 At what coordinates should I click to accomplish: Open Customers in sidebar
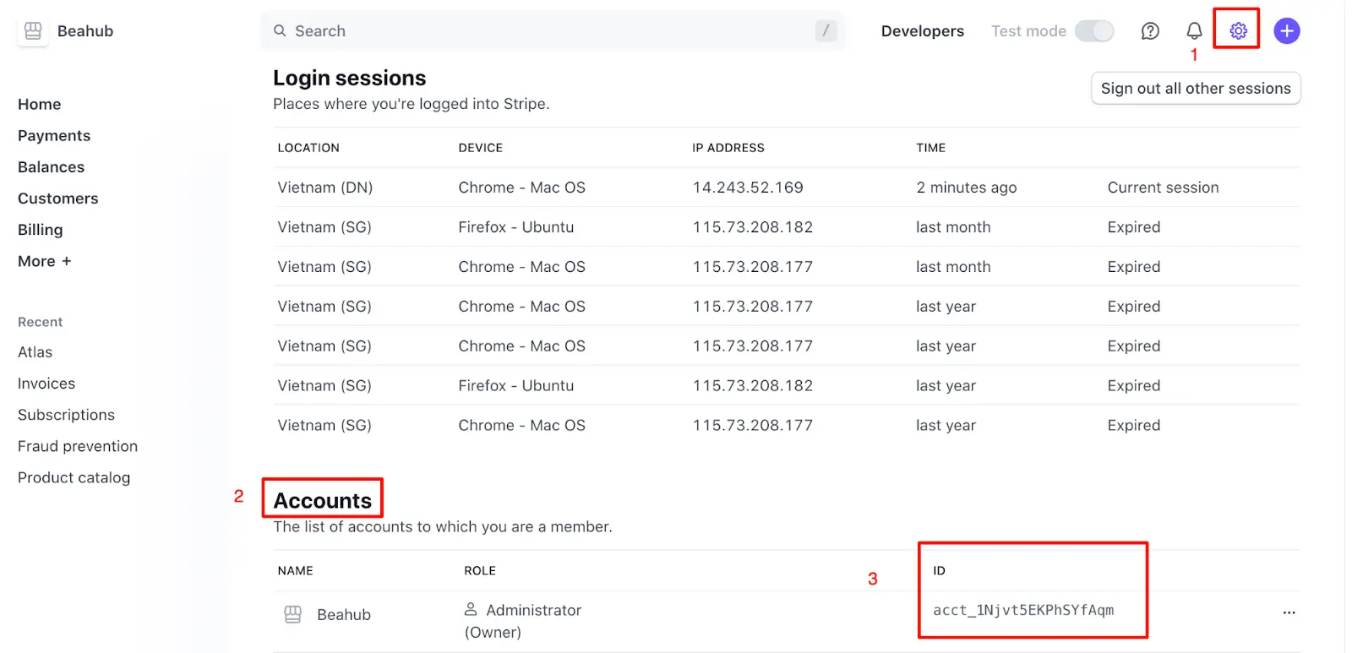coord(58,198)
